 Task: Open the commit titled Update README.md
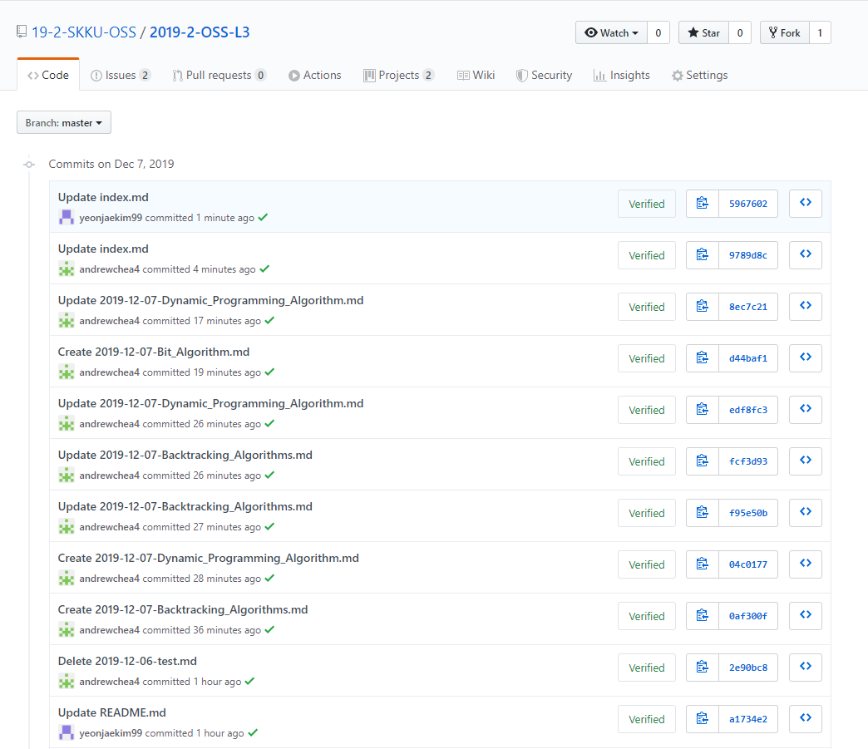[x=111, y=712]
